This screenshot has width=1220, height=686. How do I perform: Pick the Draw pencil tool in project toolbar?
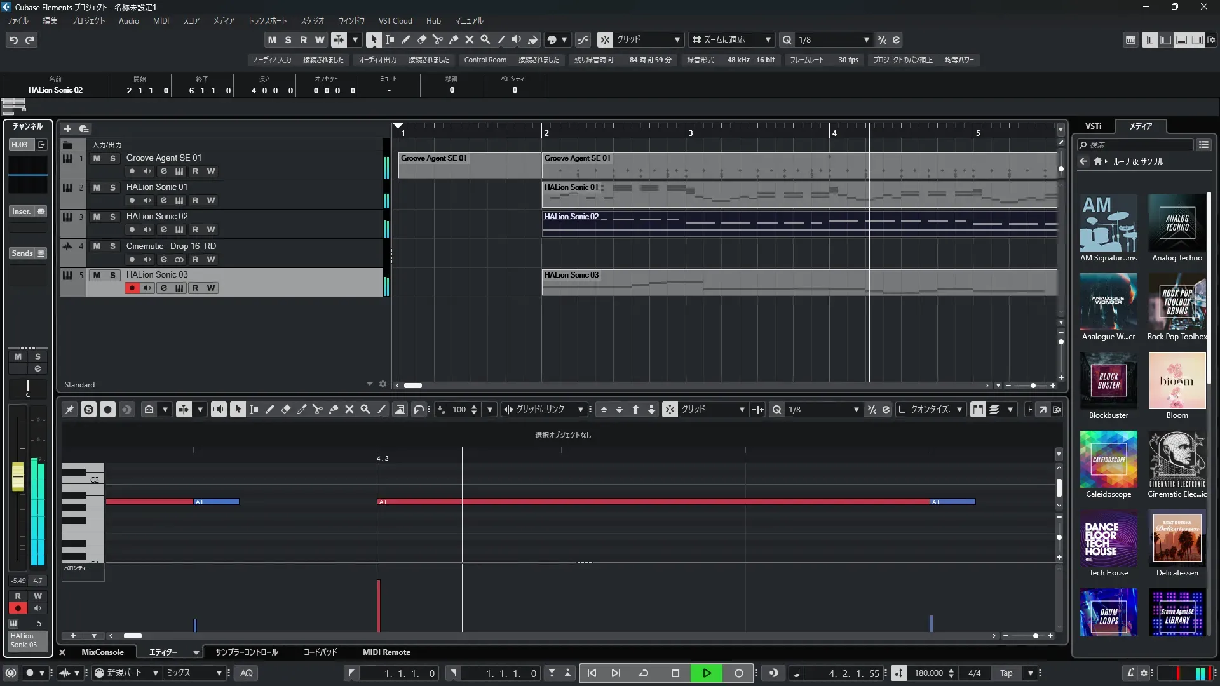pyautogui.click(x=406, y=39)
